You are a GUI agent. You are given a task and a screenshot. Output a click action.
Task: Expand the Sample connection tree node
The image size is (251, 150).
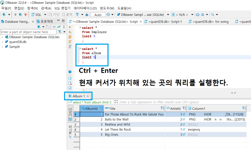click(2, 47)
